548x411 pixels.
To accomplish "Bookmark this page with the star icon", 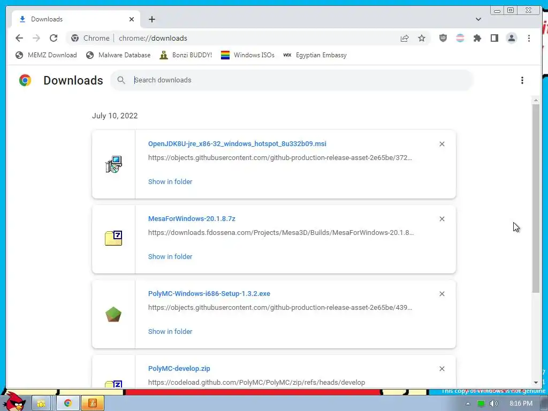I will [x=422, y=38].
